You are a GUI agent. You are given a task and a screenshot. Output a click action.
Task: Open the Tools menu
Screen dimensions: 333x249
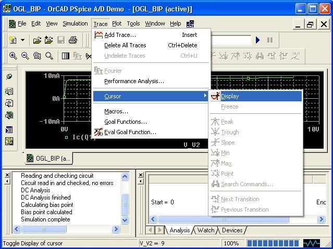133,23
